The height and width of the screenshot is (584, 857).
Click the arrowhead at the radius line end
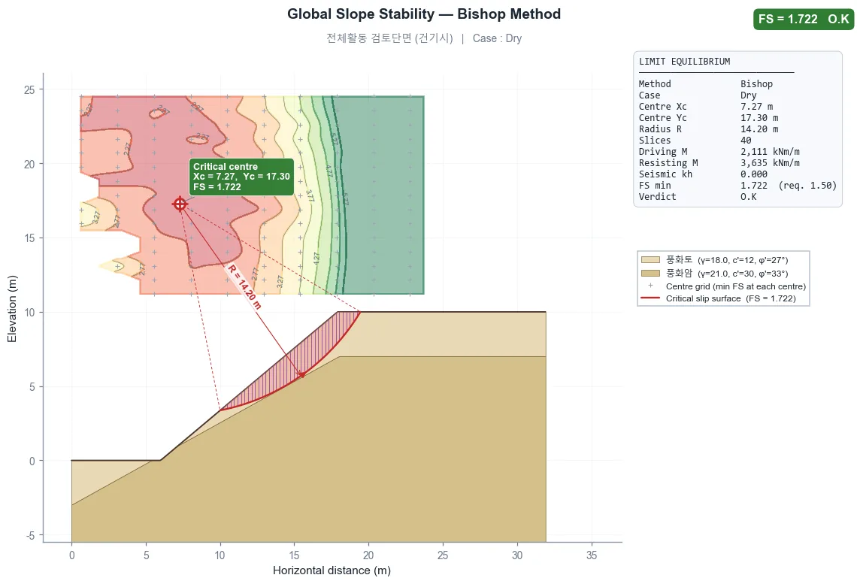(x=301, y=375)
